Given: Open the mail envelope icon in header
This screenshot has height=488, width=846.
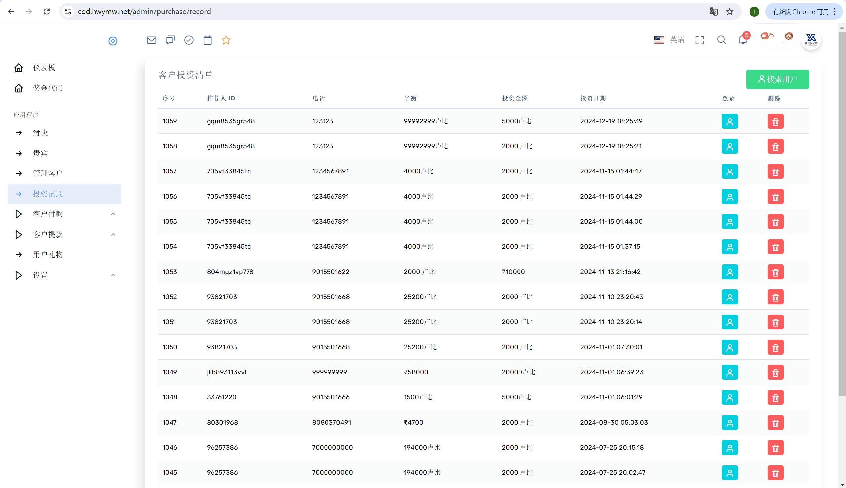Looking at the screenshot, I should pos(151,40).
